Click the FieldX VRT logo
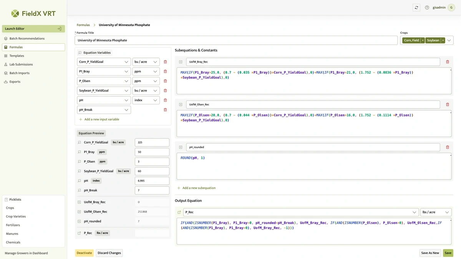 pos(33,13)
